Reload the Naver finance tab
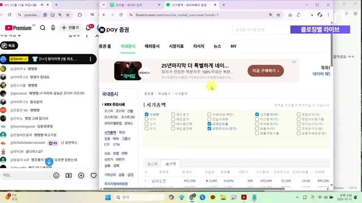 (x=121, y=15)
